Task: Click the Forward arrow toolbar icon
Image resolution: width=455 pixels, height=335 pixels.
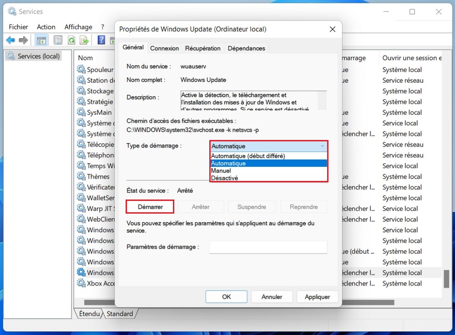Action: point(23,40)
